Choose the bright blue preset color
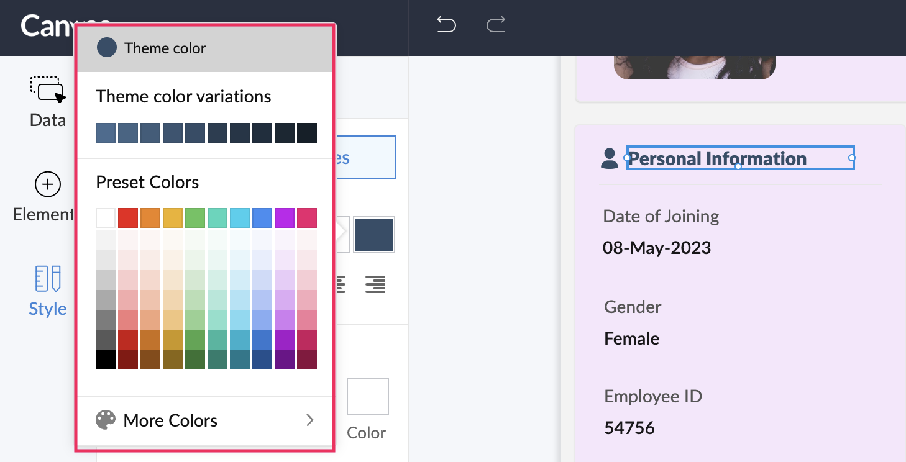This screenshot has height=462, width=906. pos(262,218)
